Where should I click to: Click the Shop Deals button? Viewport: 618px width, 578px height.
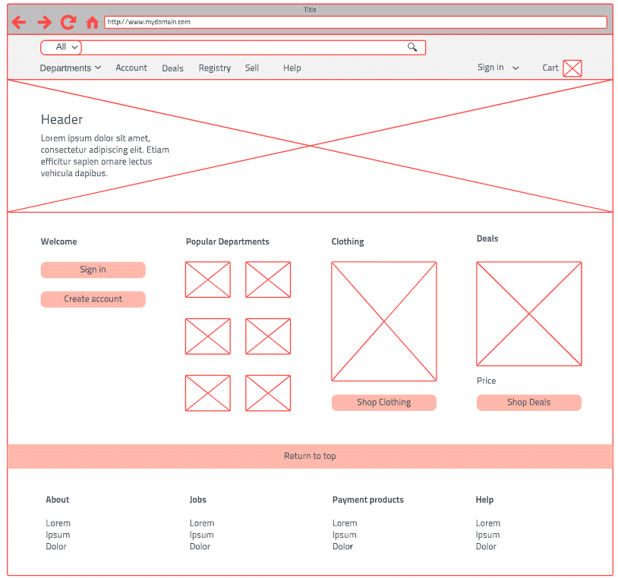tap(528, 403)
